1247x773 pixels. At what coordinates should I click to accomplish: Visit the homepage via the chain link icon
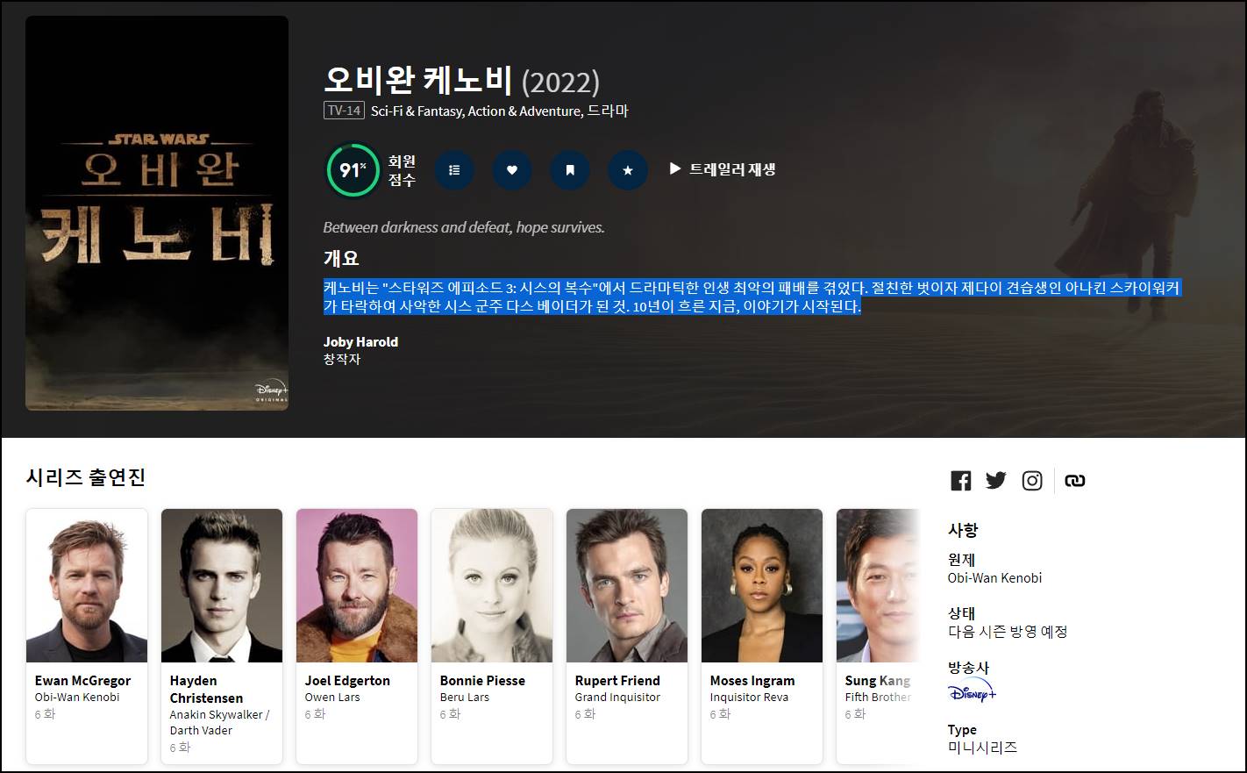(1075, 480)
